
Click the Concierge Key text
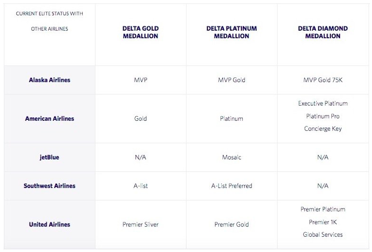[323, 129]
